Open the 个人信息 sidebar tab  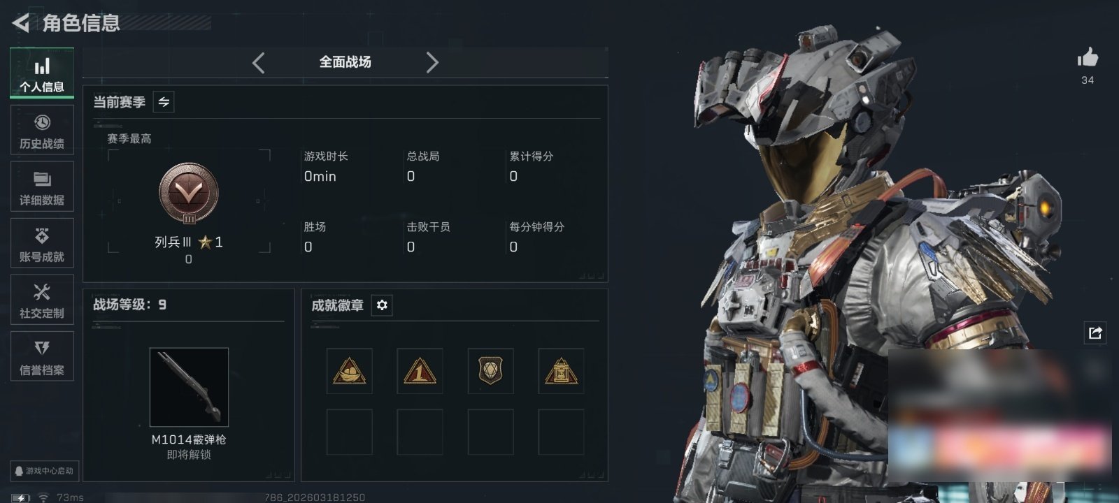pyautogui.click(x=42, y=73)
